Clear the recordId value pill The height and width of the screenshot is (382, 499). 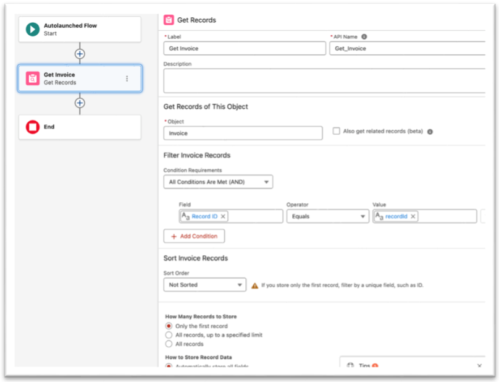413,216
